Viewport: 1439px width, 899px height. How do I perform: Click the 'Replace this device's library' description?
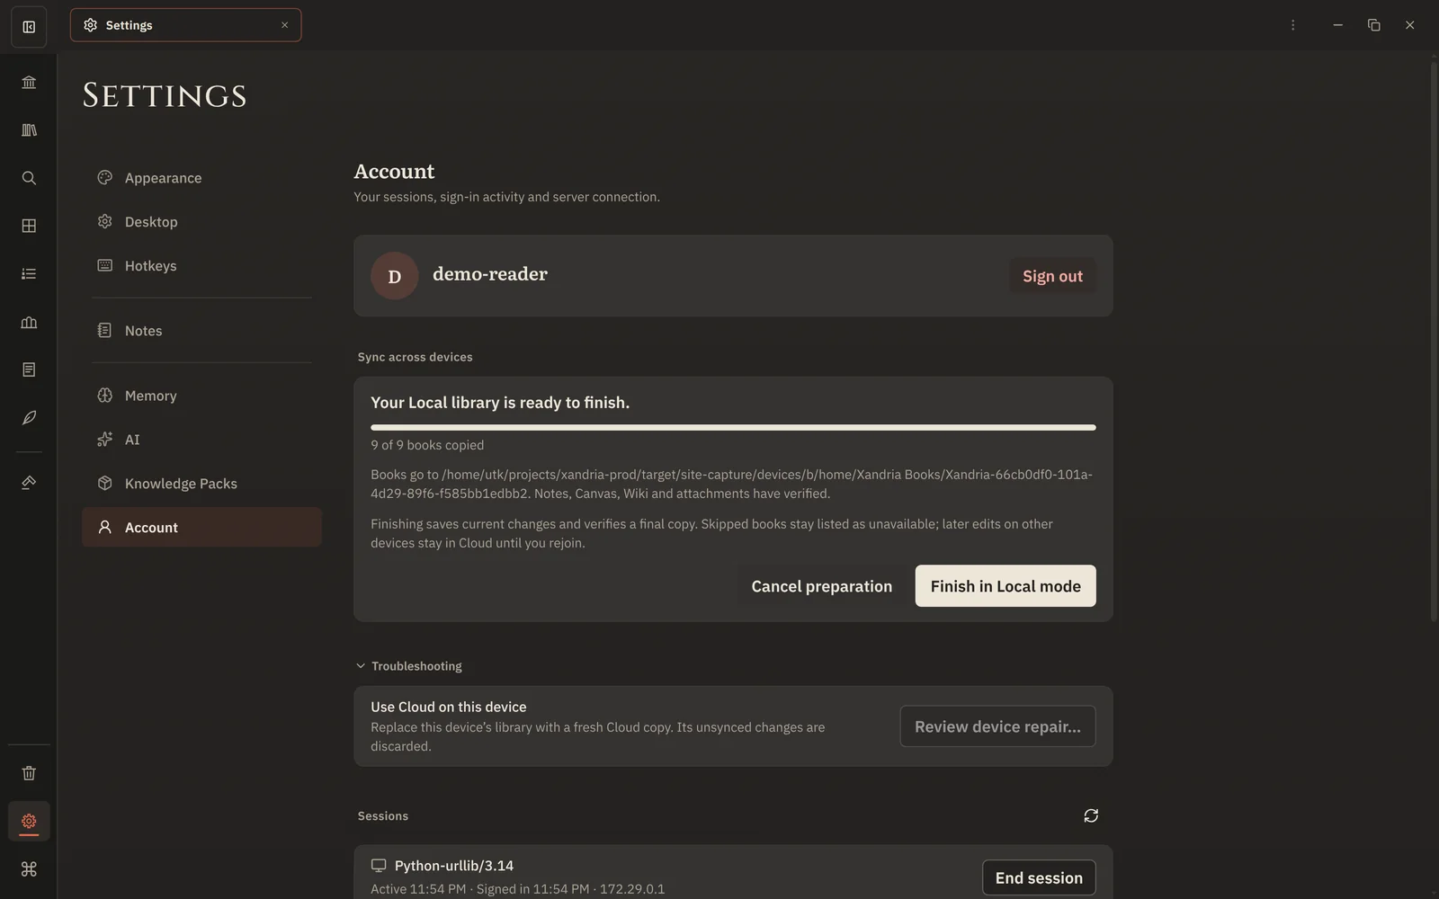click(597, 736)
